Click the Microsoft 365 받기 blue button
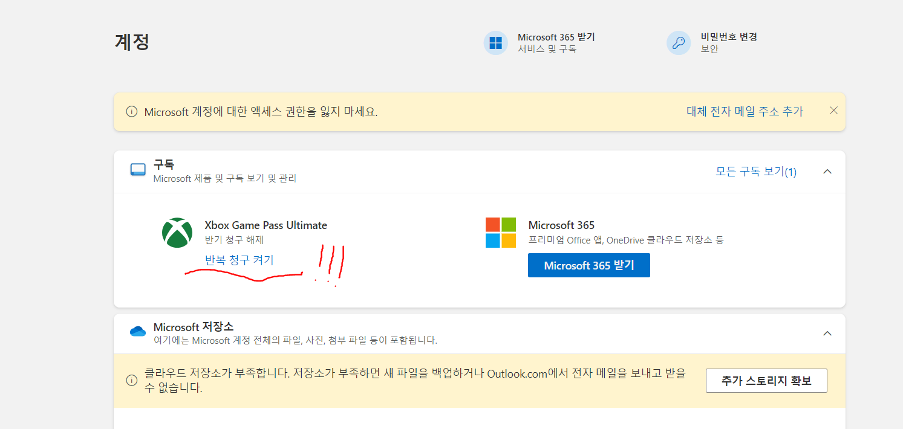Viewport: 903px width, 429px height. tap(589, 265)
